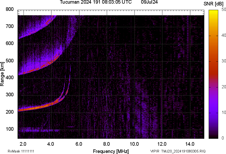
Task: Click the colorbar tick label '40'
Action: coord(224,35)
